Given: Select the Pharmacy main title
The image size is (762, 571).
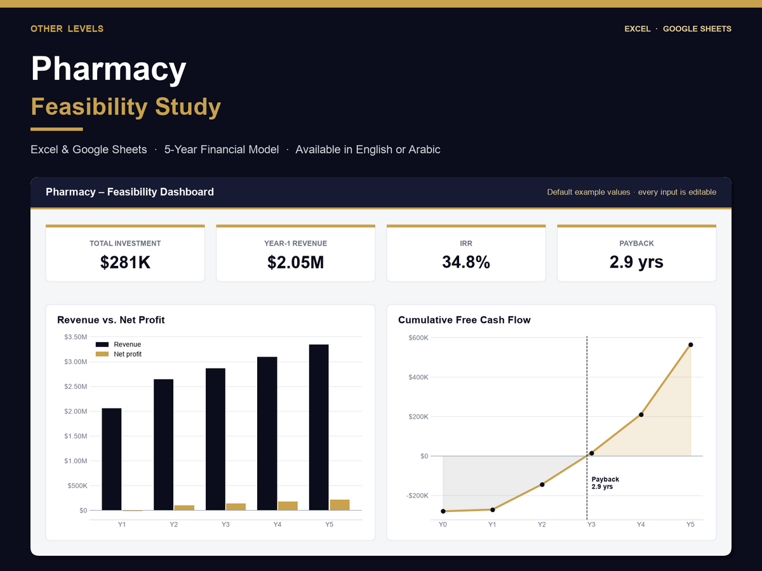Looking at the screenshot, I should [x=109, y=69].
